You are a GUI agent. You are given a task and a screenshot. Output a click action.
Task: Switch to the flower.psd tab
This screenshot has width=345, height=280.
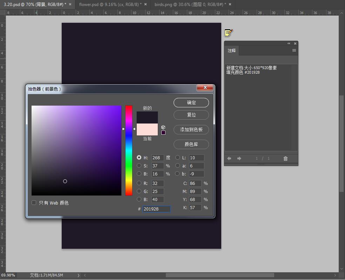[x=108, y=4]
